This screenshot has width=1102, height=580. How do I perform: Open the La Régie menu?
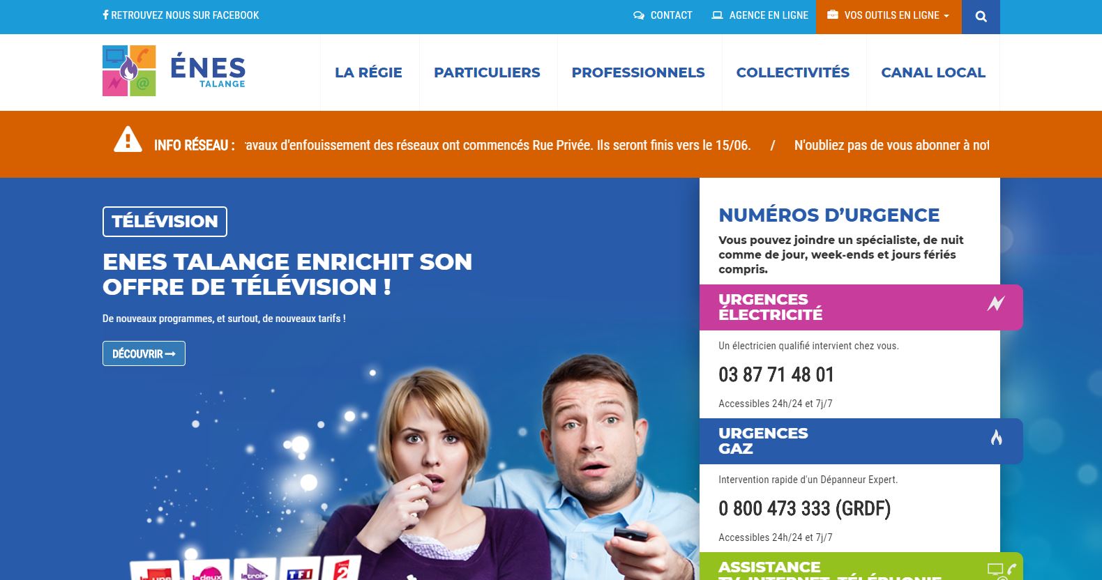[368, 72]
